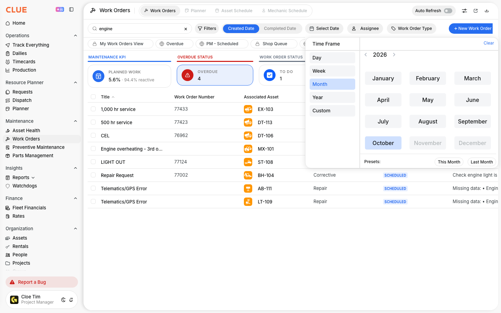The width and height of the screenshot is (501, 313).
Task: Click the BH-104 backhoe icon
Action: pyautogui.click(x=248, y=175)
